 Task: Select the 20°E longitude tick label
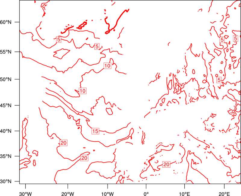(224, 194)
